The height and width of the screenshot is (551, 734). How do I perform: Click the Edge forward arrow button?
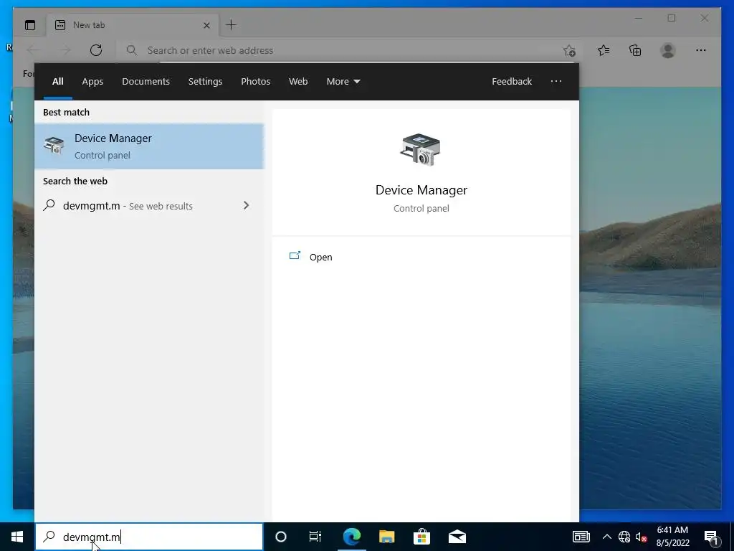65,50
